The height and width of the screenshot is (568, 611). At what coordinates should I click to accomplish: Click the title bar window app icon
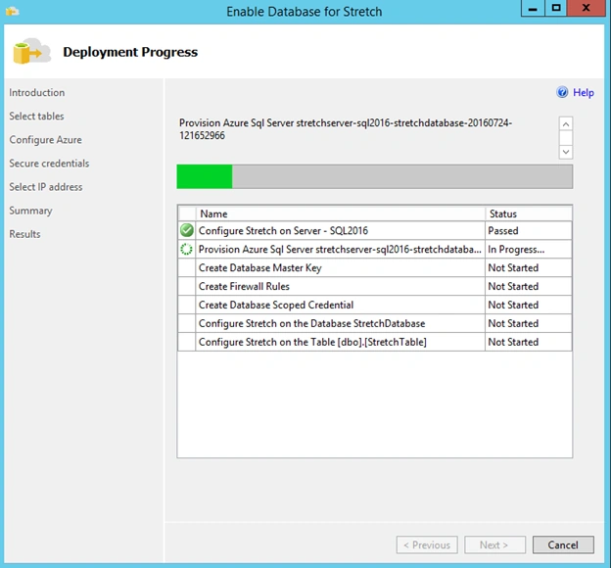click(13, 11)
